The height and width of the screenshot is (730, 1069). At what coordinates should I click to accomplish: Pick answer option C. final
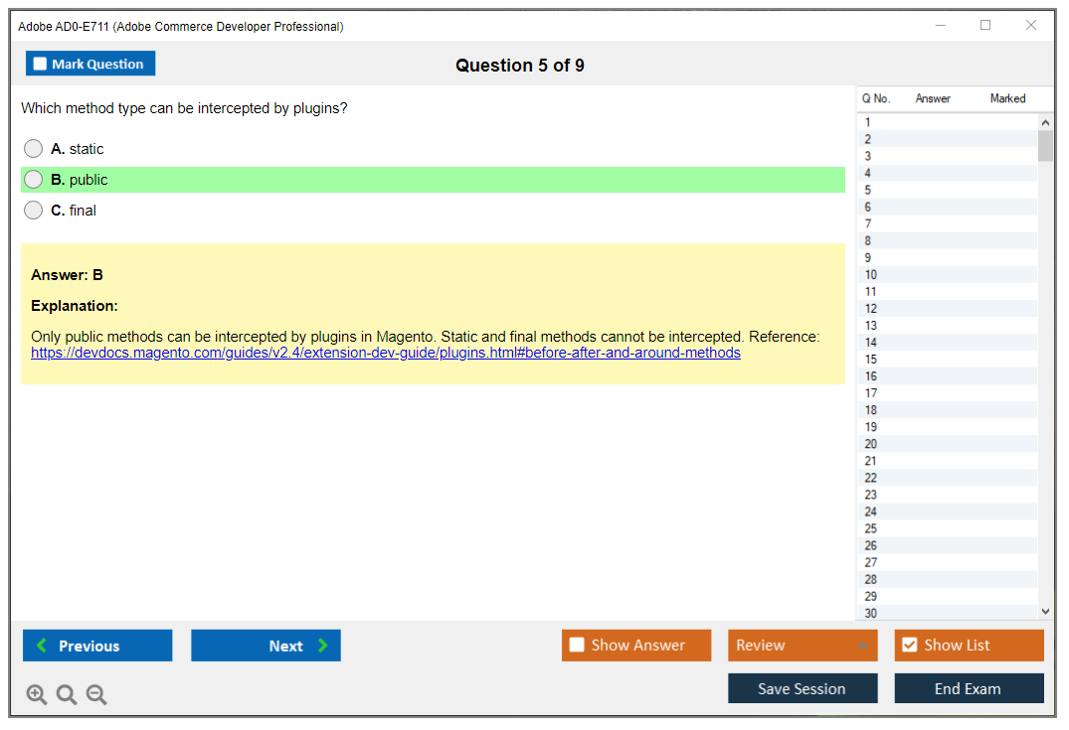[34, 211]
